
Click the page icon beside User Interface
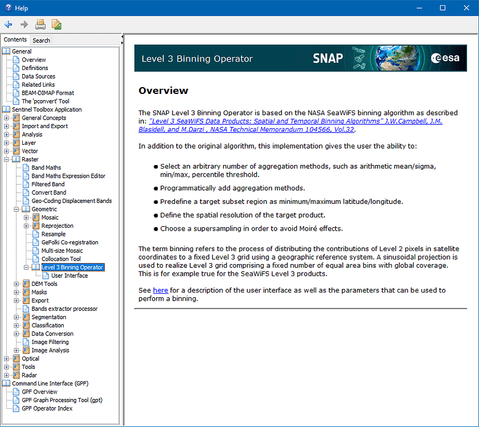[46, 276]
